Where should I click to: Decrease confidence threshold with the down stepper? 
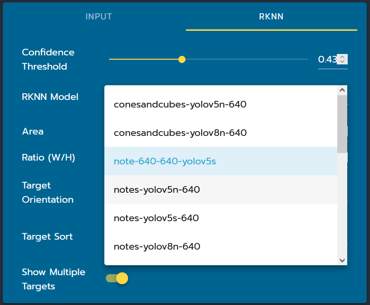click(x=342, y=62)
